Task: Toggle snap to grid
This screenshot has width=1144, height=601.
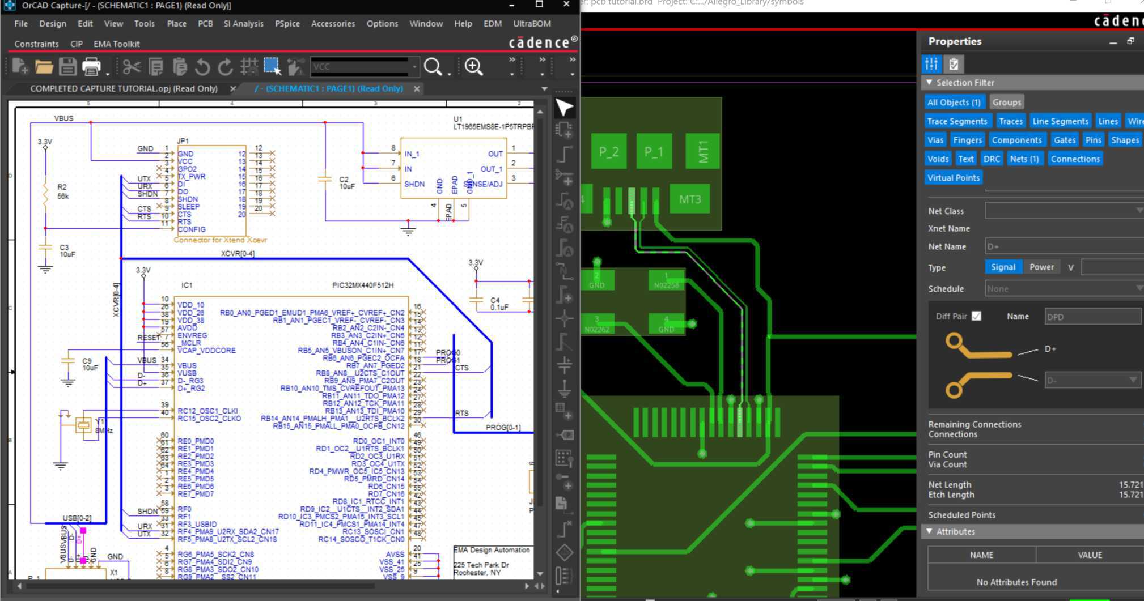Action: 248,66
